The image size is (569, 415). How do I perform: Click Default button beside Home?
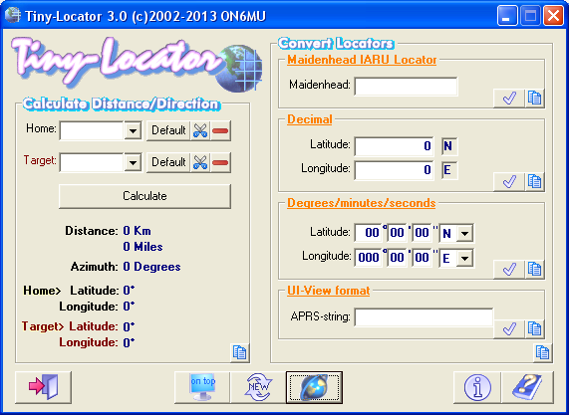click(168, 130)
